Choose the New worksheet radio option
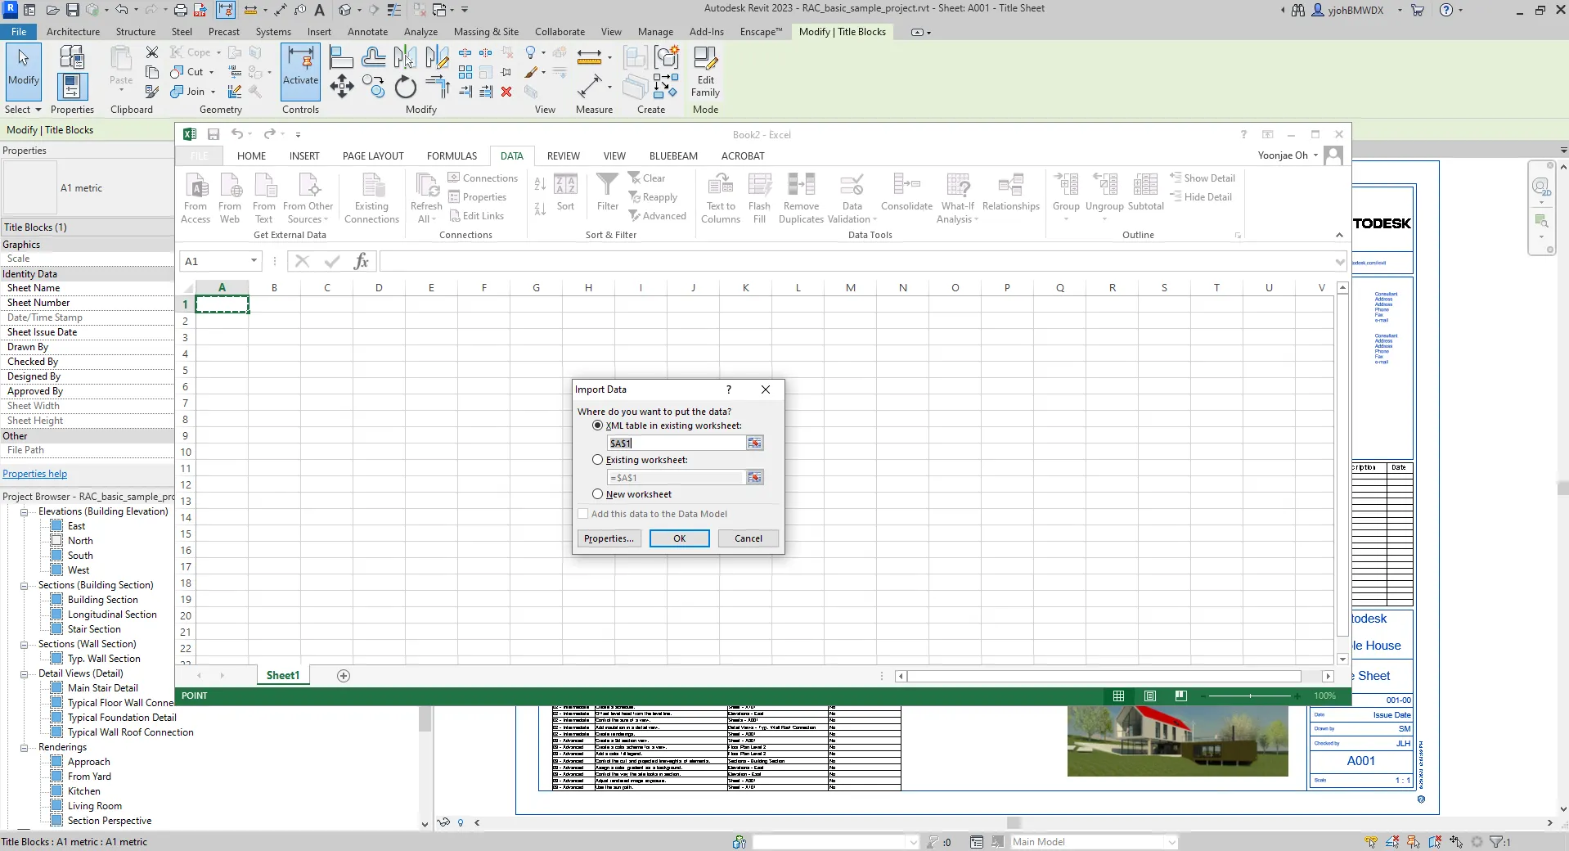The image size is (1569, 851). coord(598,494)
